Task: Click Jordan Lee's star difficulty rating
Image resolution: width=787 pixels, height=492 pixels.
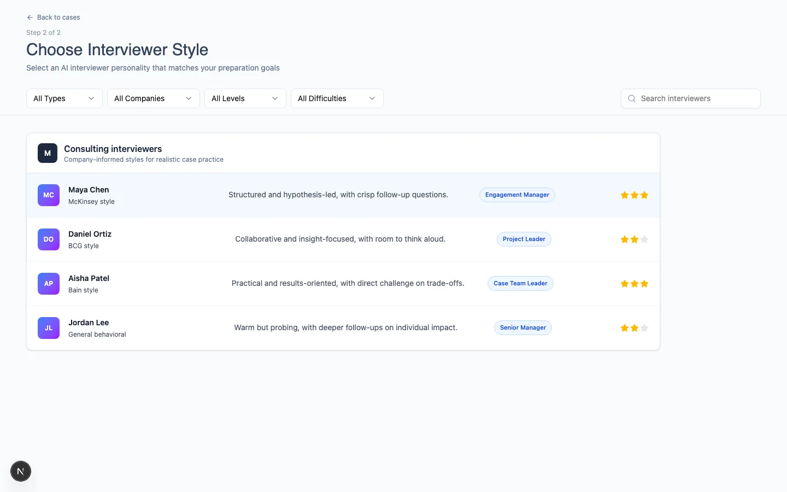Action: 635,328
